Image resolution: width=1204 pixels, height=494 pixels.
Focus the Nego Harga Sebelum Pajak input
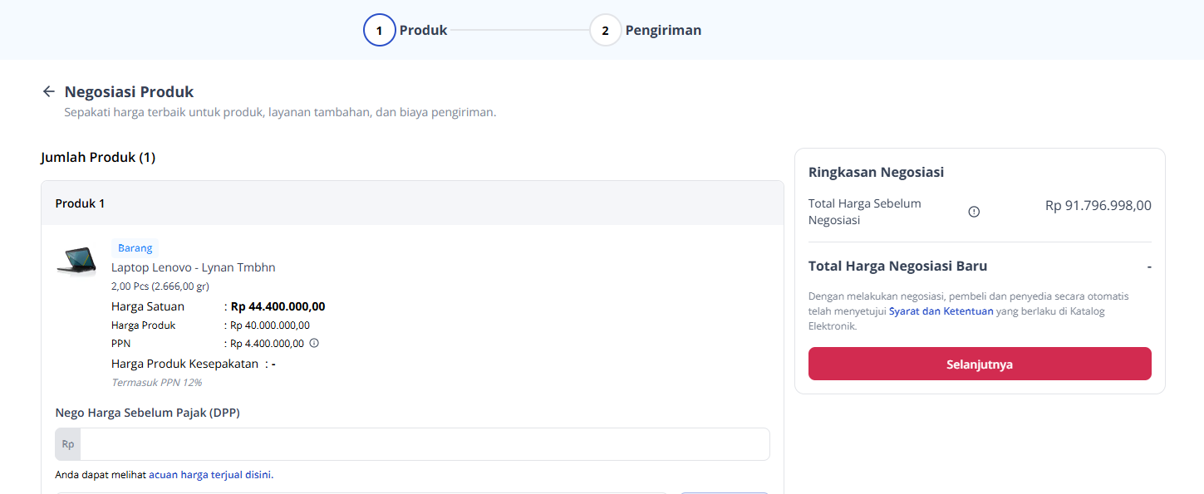pos(425,444)
